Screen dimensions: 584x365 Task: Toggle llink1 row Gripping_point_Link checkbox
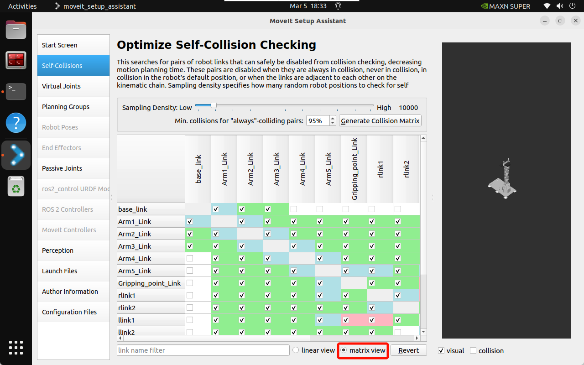(x=346, y=320)
